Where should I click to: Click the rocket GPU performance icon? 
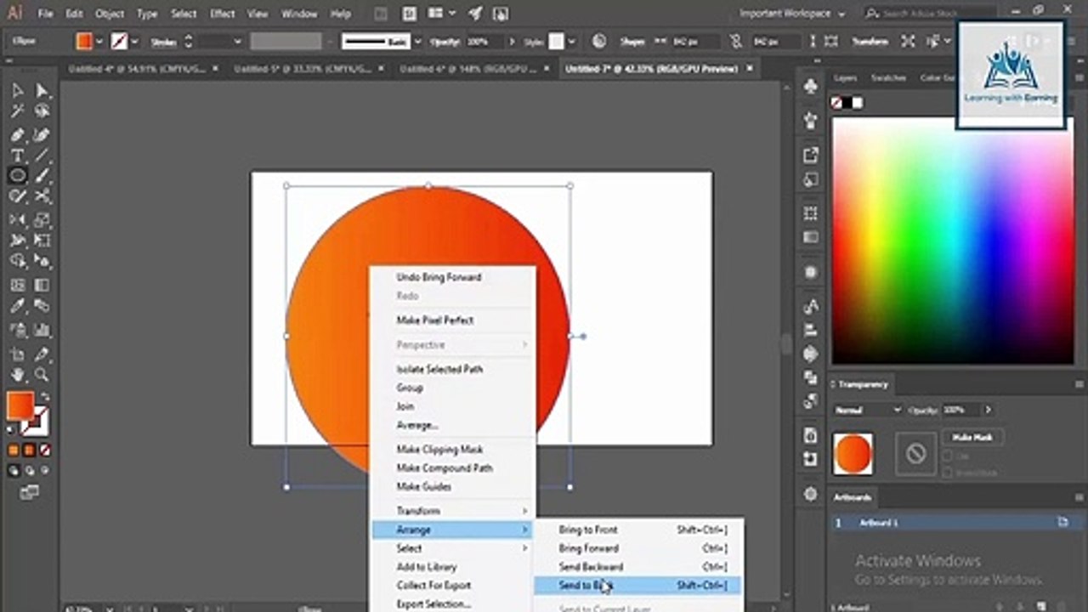(474, 14)
